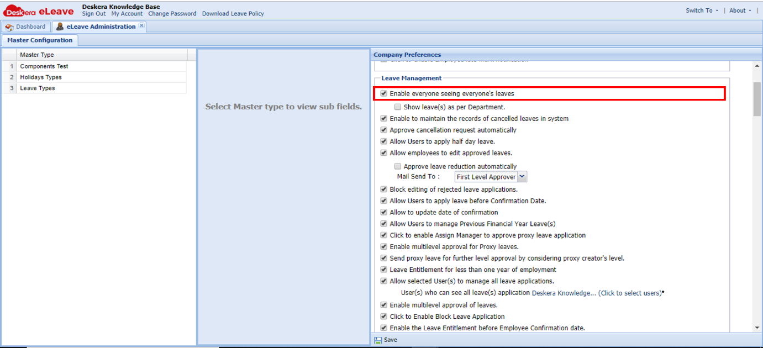Viewport: 763px width, 348px height.
Task: Open Download Leave Policy
Action: click(233, 13)
